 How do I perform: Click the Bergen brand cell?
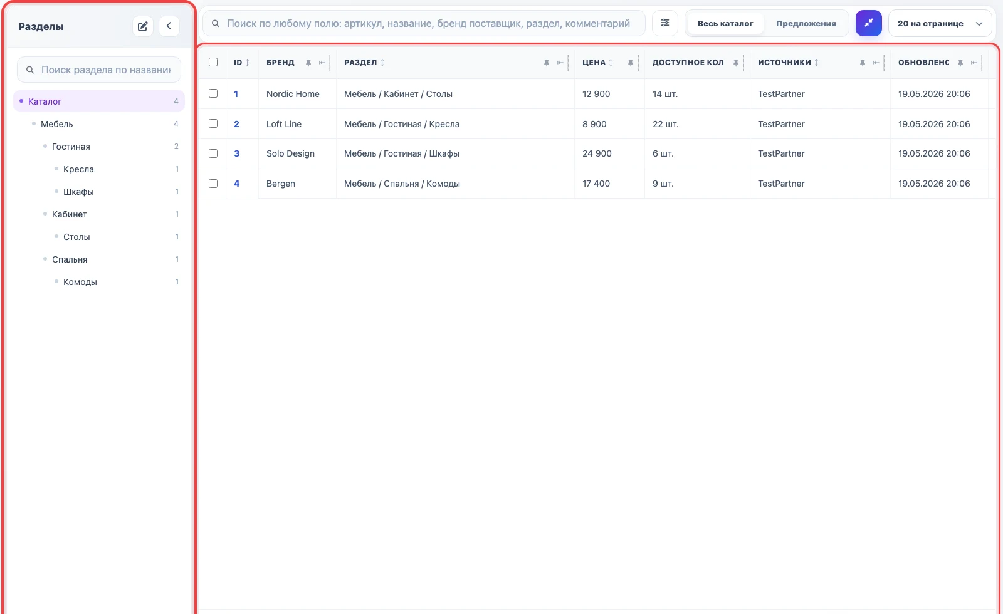297,184
